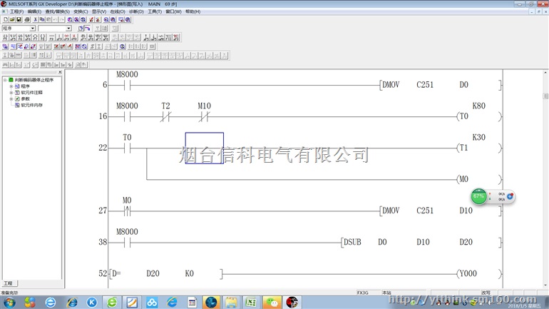The image size is (549, 309).
Task: Collapse the project root tree node
Action: (5, 80)
